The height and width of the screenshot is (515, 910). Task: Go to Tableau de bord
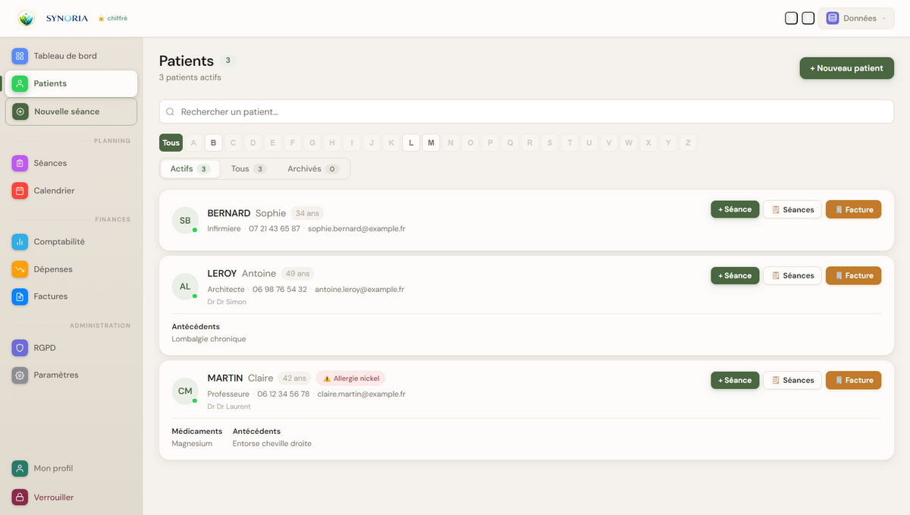click(x=71, y=55)
